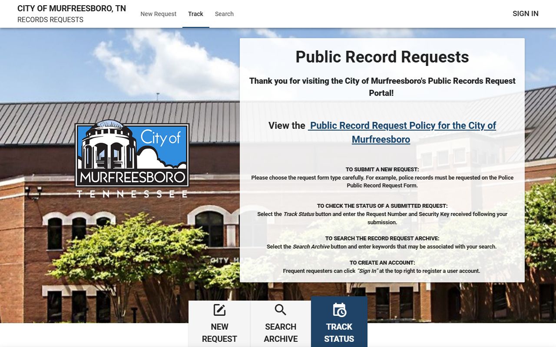Screen dimensions: 556x347
Task: Click the calendar-clock Track Status icon
Action: coord(339,310)
